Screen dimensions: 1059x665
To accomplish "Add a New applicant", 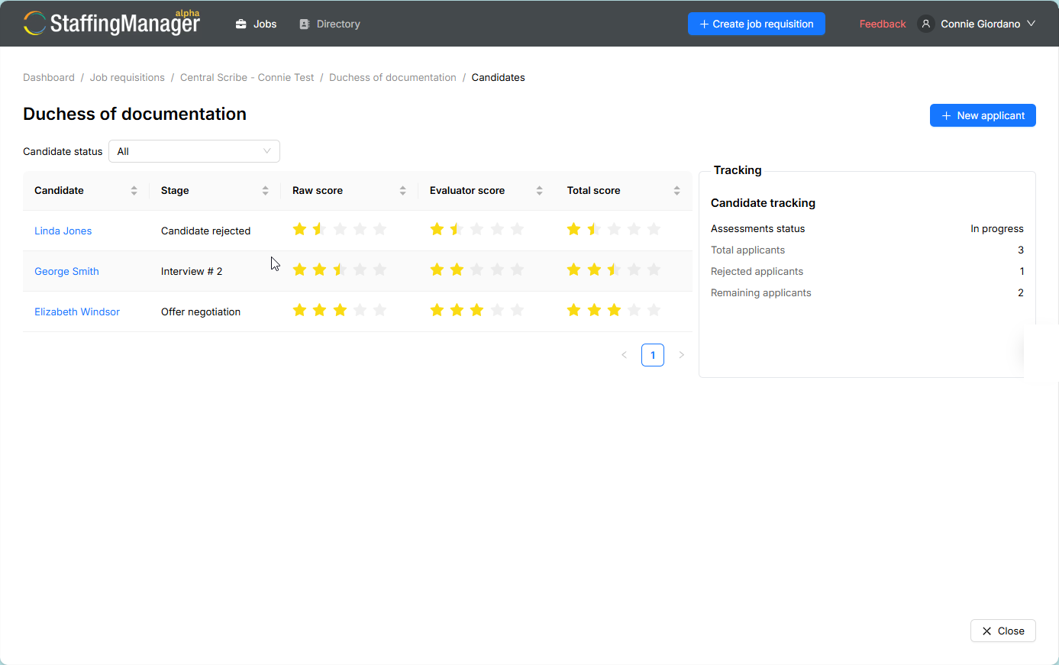I will 983,115.
